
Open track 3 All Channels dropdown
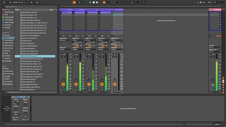91,42
